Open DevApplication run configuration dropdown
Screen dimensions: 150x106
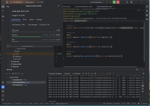tap(97, 2)
